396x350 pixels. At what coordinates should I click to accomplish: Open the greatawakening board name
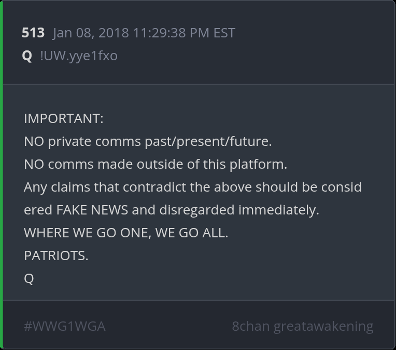tap(323, 326)
